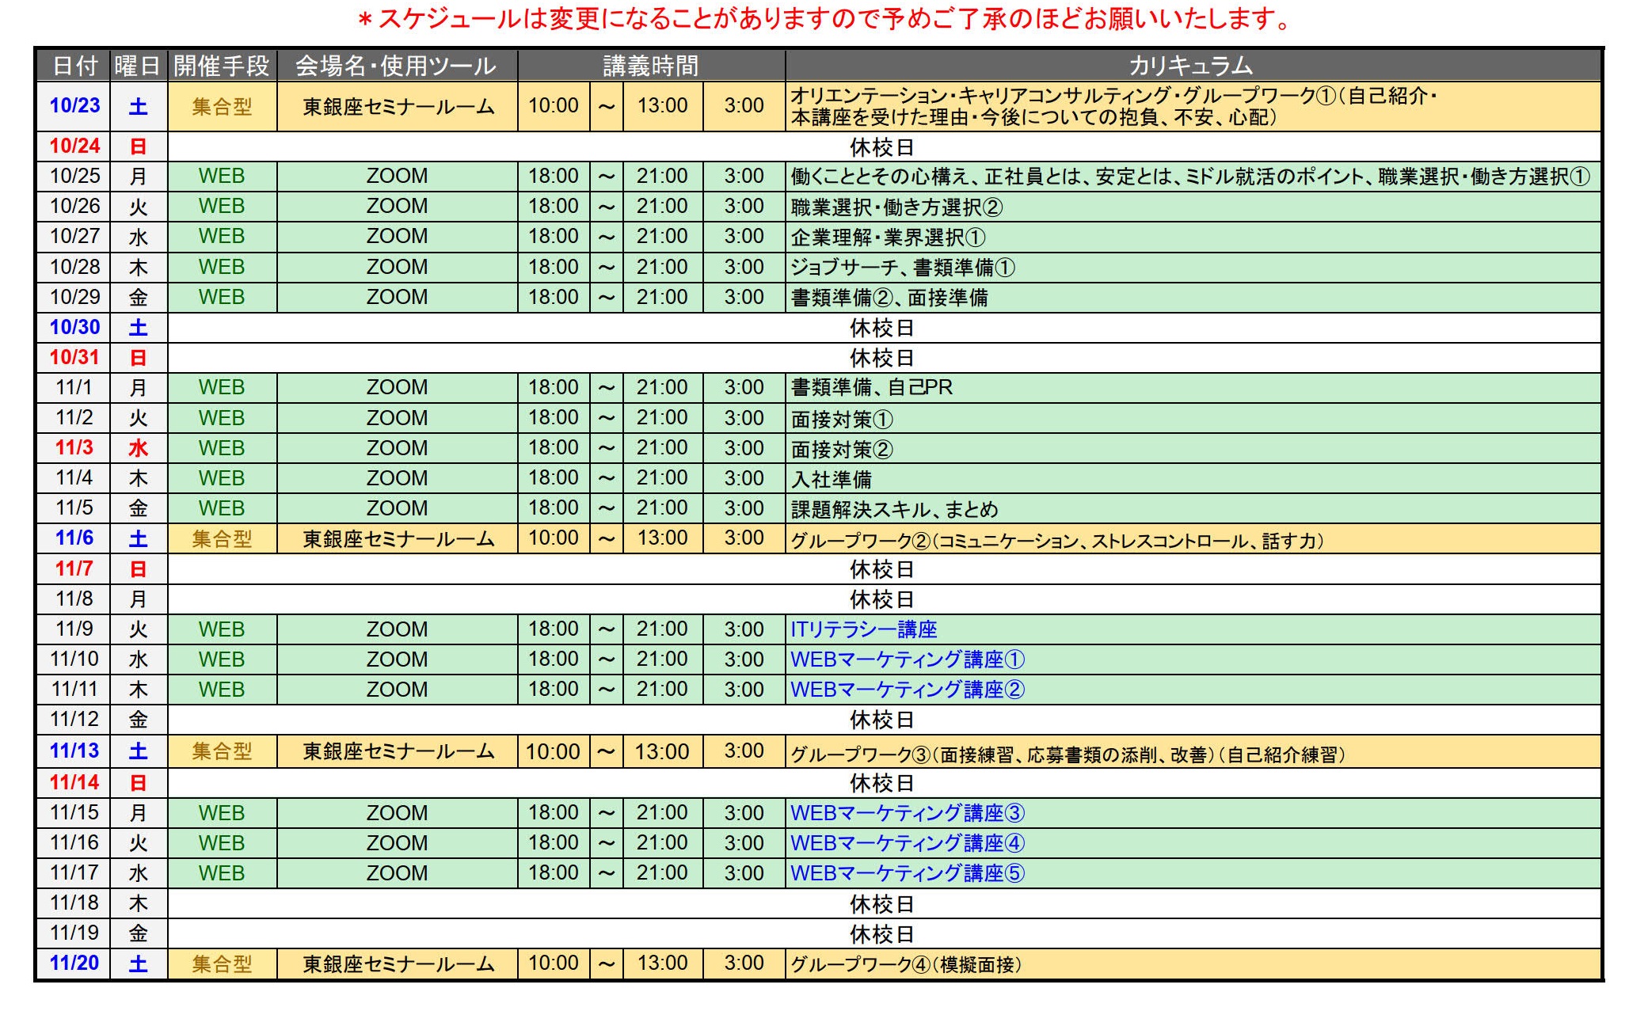Image resolution: width=1648 pixels, height=1030 pixels.
Task: Select the 10/23 date cell
Action: [74, 106]
